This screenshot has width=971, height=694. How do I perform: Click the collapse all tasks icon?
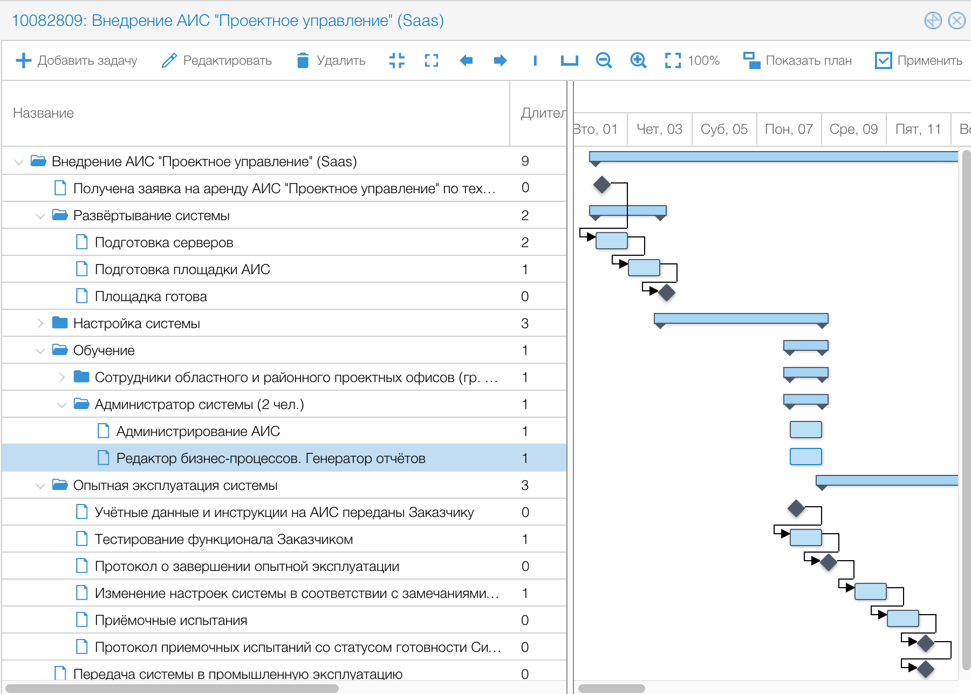coord(396,60)
